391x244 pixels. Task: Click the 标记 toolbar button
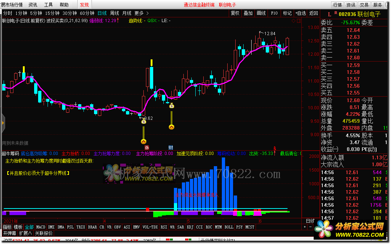click(287, 13)
